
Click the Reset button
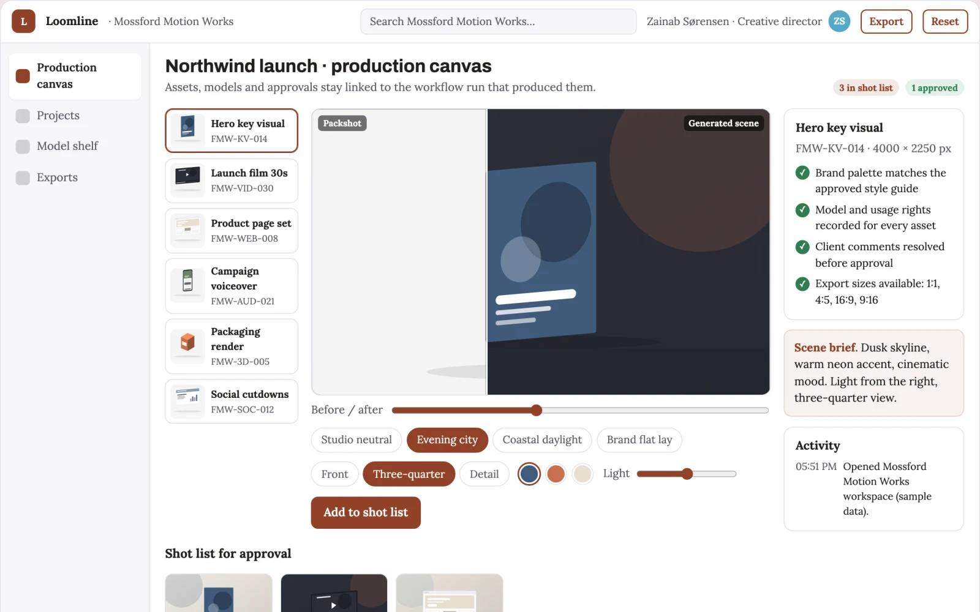(x=945, y=21)
